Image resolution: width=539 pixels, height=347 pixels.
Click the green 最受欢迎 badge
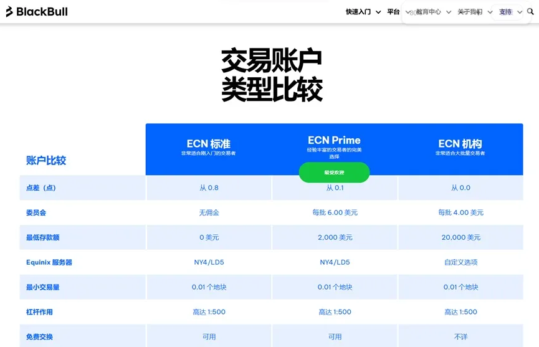[334, 173]
